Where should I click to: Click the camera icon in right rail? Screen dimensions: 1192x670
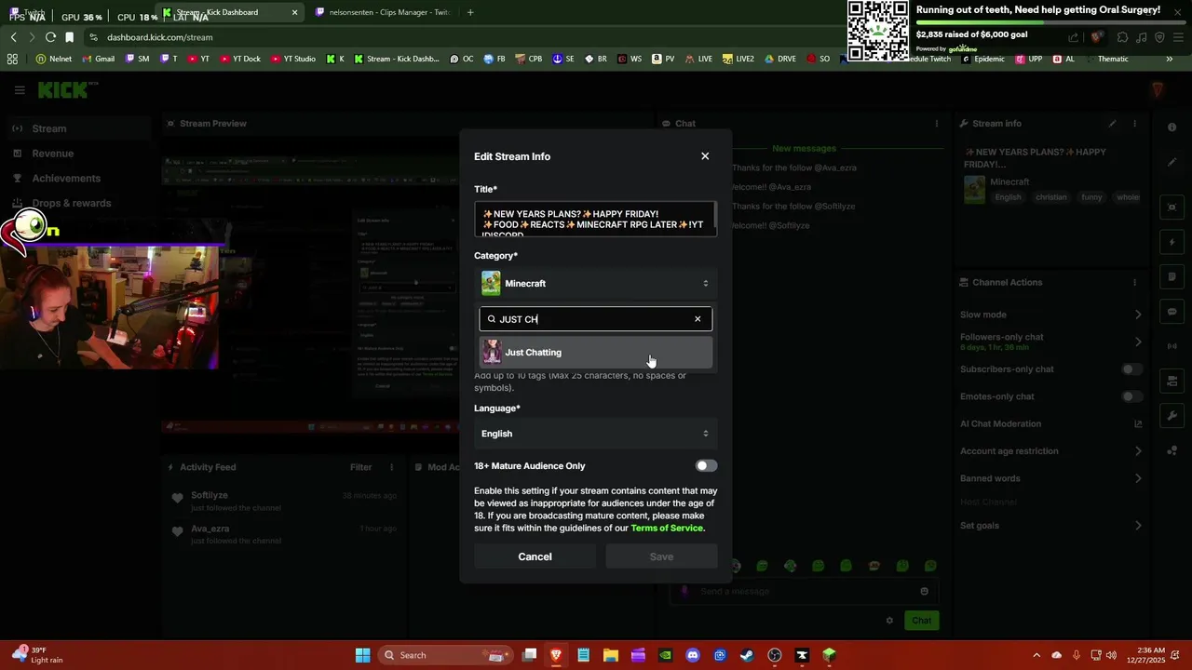click(x=1172, y=208)
